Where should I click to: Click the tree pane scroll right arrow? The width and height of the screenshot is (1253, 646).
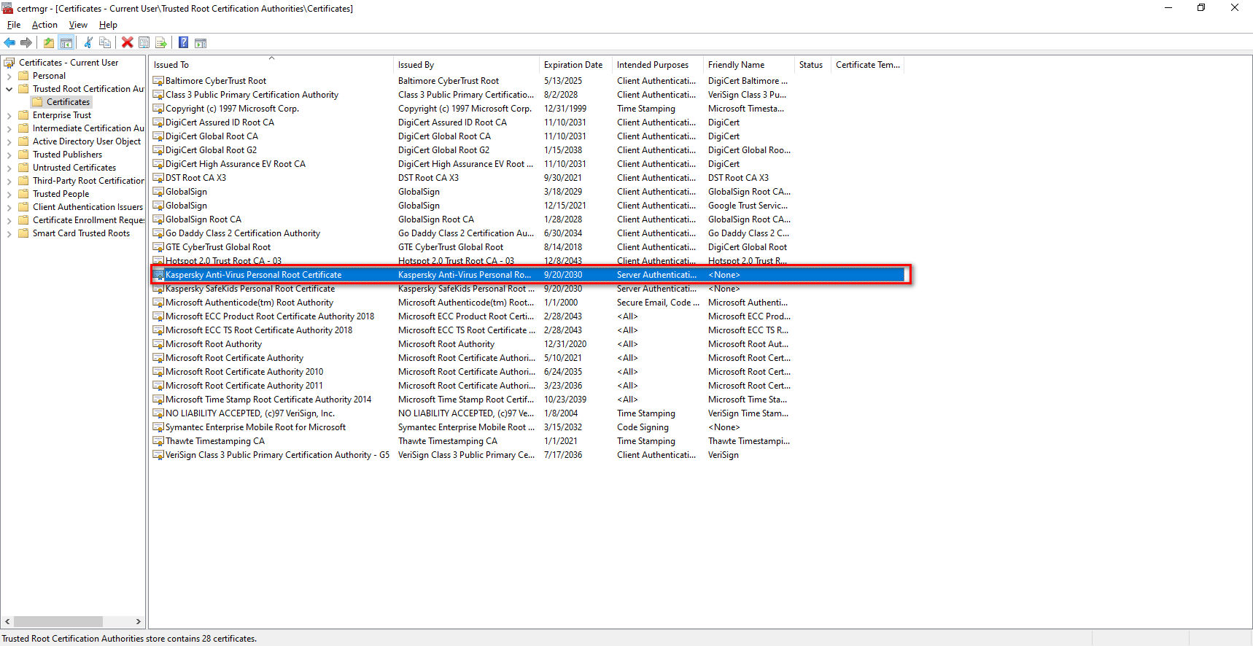[x=139, y=622]
